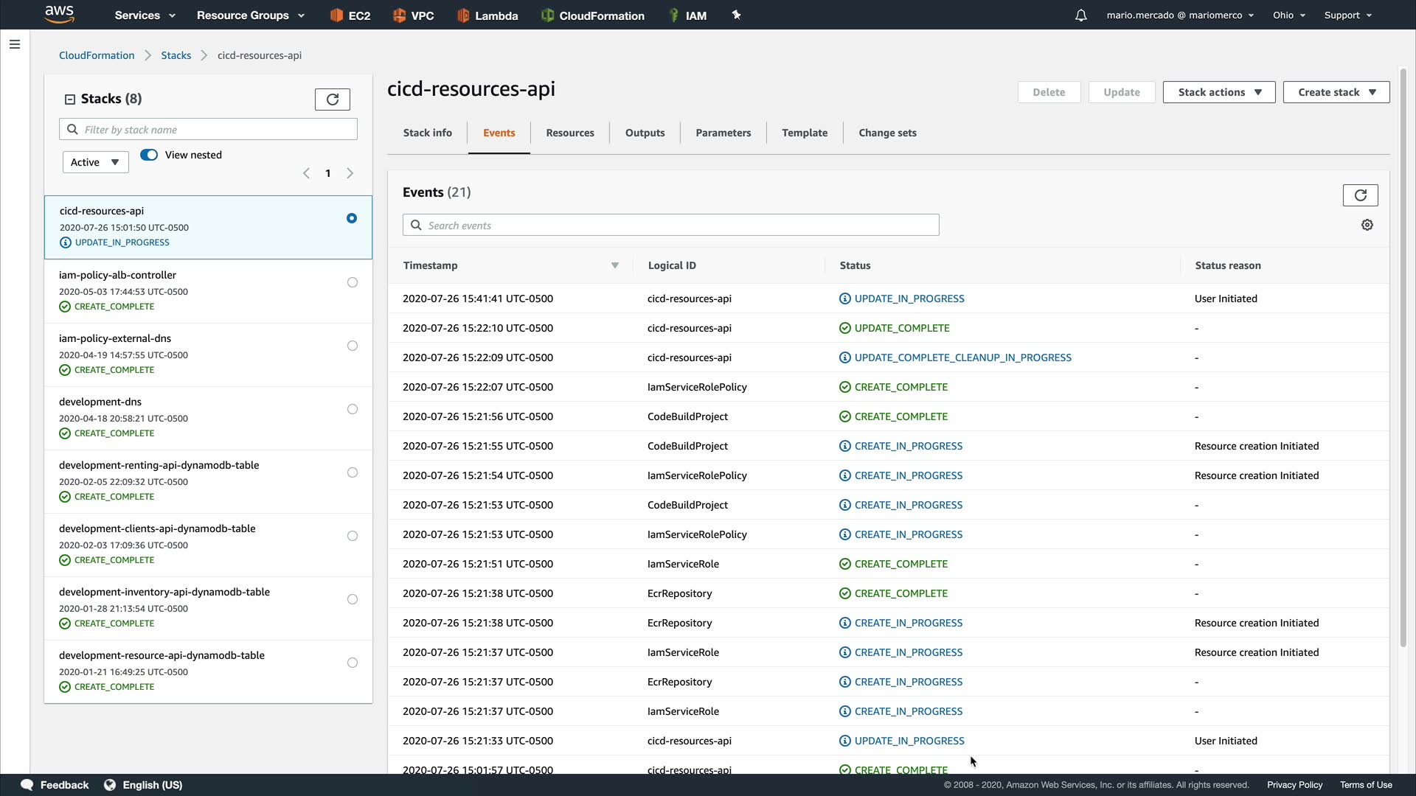The height and width of the screenshot is (796, 1416).
Task: Refresh the Events table
Action: (1360, 195)
